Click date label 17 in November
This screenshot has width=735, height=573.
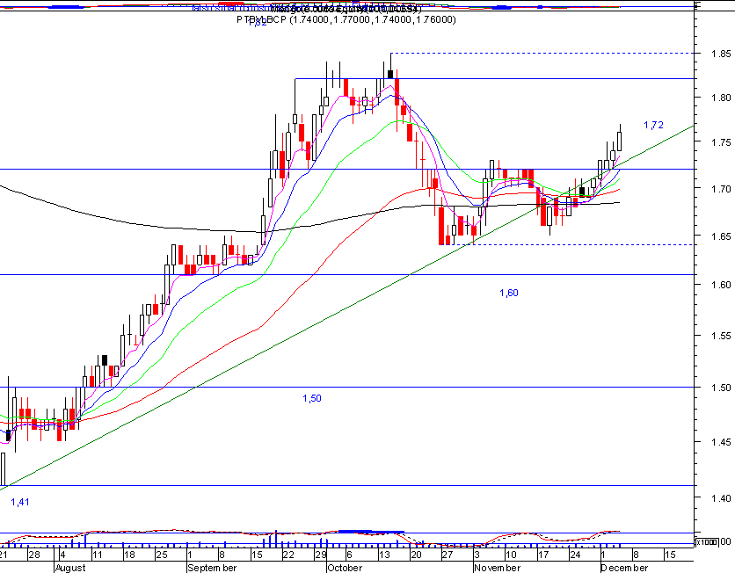pyautogui.click(x=543, y=555)
